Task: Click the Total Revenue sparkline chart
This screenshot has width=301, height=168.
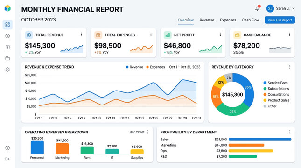Action: coord(72,49)
